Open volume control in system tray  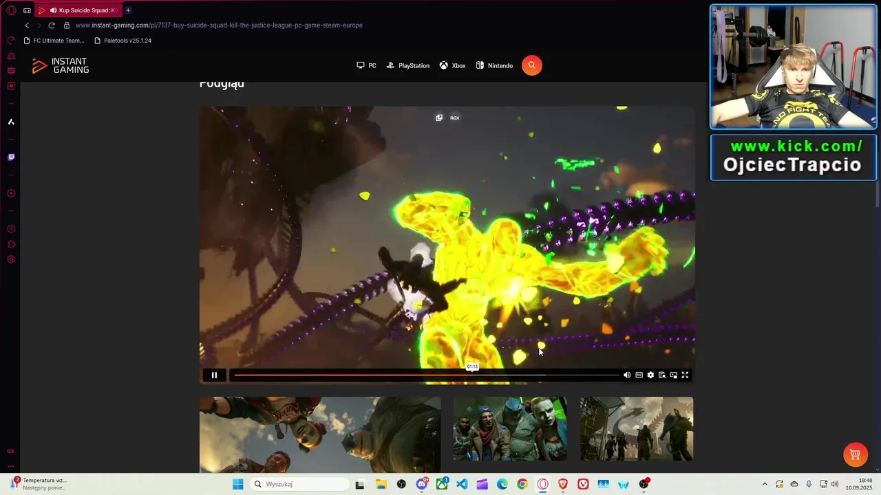835,484
